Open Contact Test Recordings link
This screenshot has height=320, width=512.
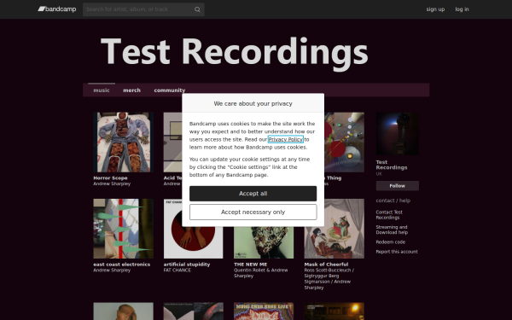[x=389, y=215]
